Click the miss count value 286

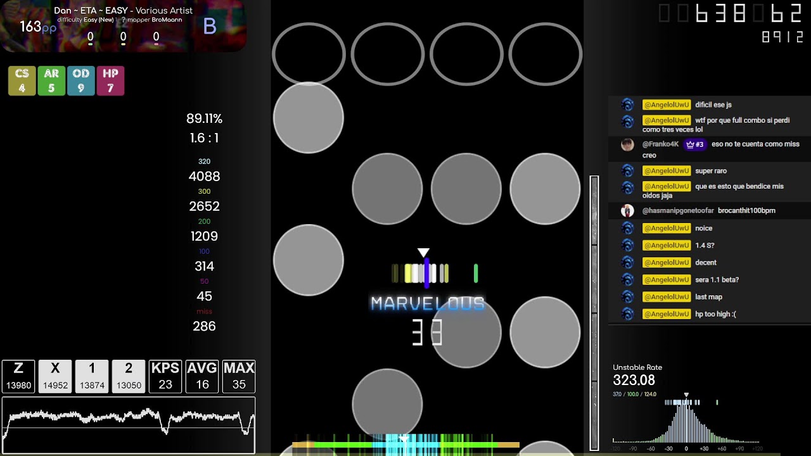click(x=204, y=326)
